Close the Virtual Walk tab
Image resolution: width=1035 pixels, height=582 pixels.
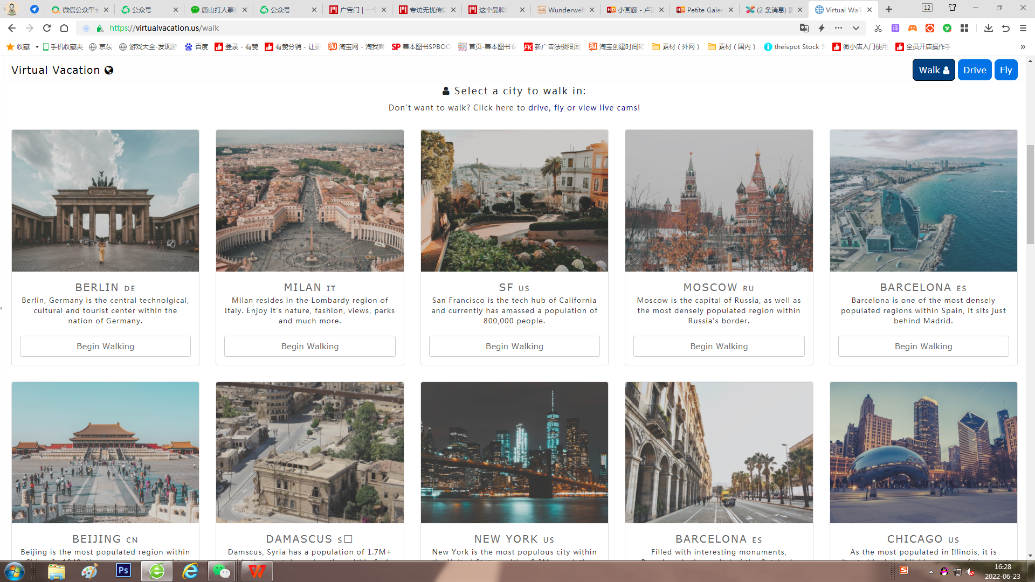(870, 10)
